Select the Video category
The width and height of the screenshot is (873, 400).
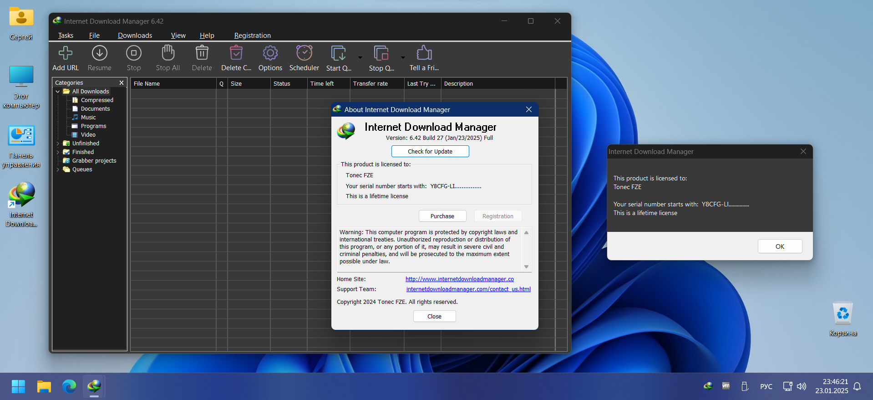84,135
